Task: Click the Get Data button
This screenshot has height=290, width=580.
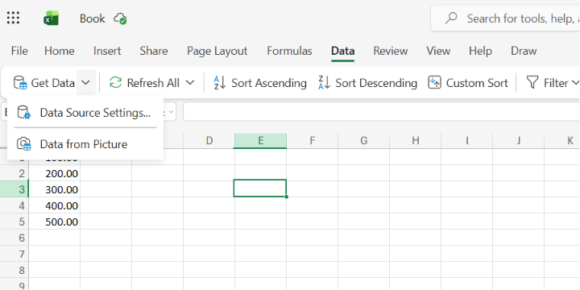Action: (44, 83)
